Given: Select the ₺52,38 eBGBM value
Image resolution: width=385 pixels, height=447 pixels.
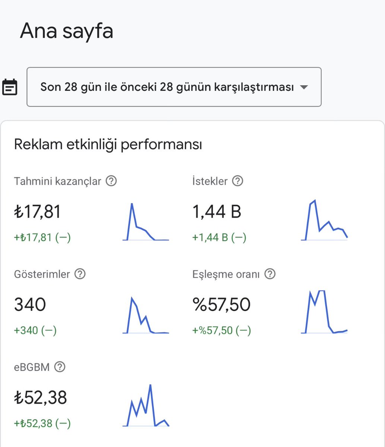Looking at the screenshot, I should tap(41, 397).
